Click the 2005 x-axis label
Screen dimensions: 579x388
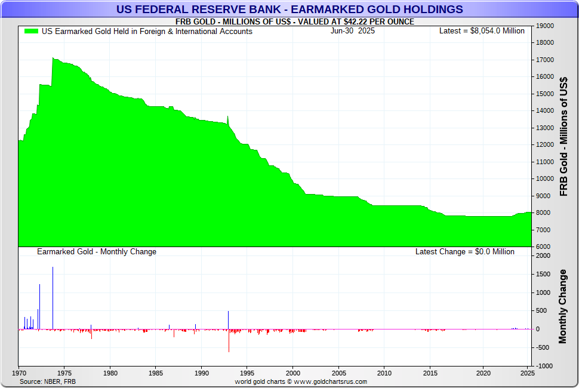click(338, 373)
